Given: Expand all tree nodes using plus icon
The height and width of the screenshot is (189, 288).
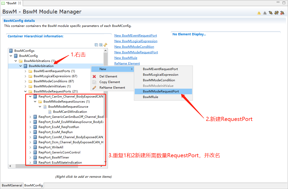Looking at the screenshot, I should click(x=101, y=45).
